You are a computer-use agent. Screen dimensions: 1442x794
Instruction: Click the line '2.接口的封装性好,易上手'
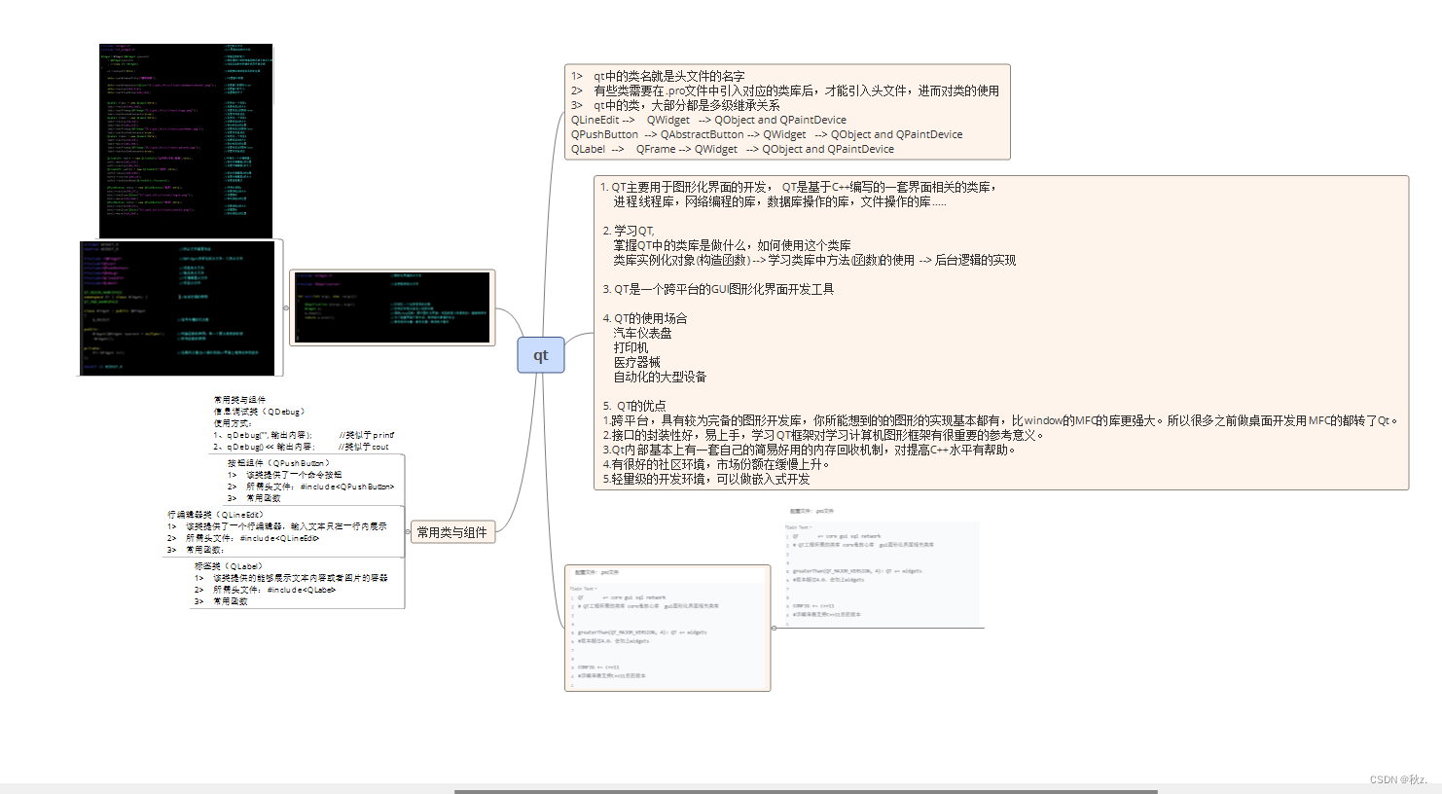823,435
